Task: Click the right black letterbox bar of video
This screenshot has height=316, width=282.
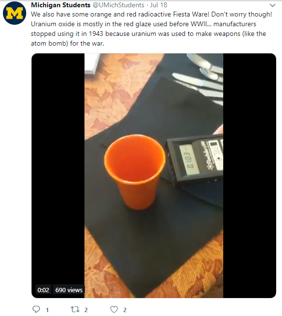Action: (x=249, y=176)
